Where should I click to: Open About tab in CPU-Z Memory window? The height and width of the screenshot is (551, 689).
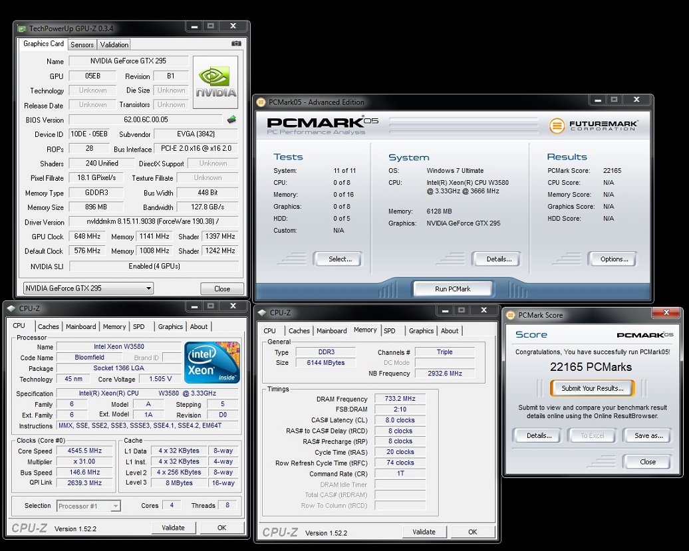(x=450, y=331)
